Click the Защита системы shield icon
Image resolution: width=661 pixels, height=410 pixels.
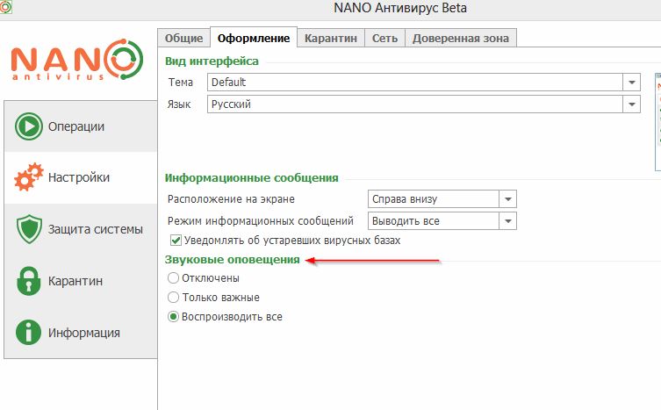[x=30, y=230]
